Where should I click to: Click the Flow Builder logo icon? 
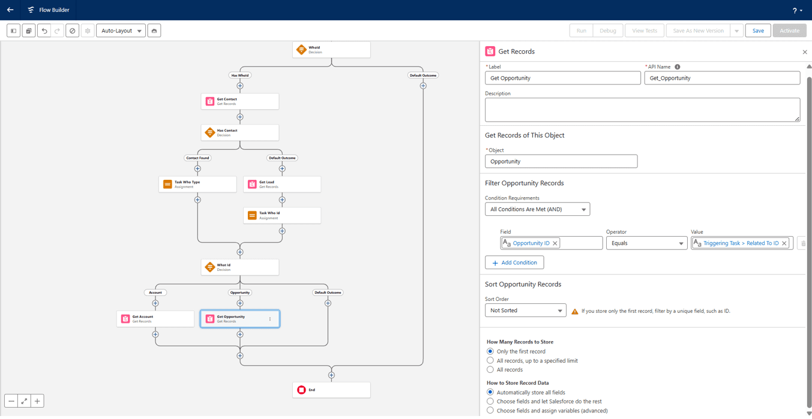[x=31, y=10]
